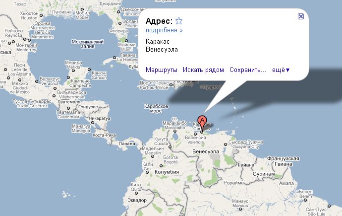The image size is (342, 216).
Task: Click the Houston city dot marker
Action: point(41,15)
